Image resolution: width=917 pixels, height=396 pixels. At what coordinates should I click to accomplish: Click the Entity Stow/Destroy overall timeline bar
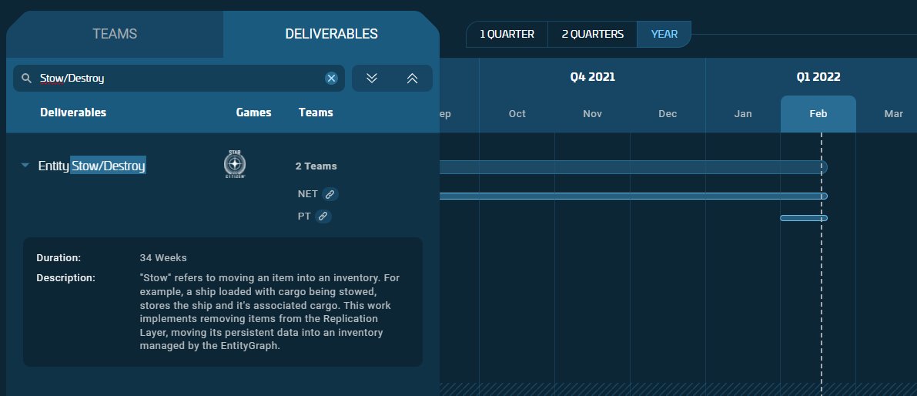point(633,167)
